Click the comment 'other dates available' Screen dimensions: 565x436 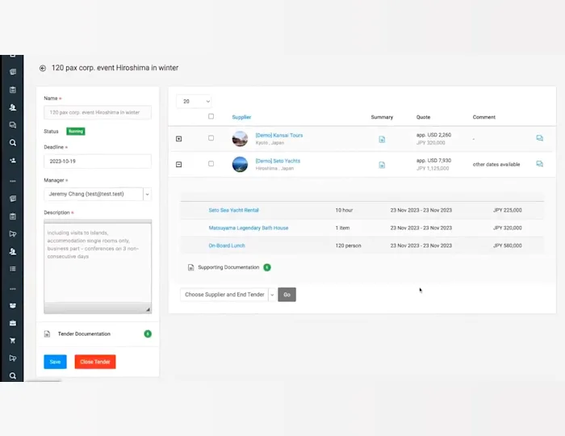tap(496, 165)
